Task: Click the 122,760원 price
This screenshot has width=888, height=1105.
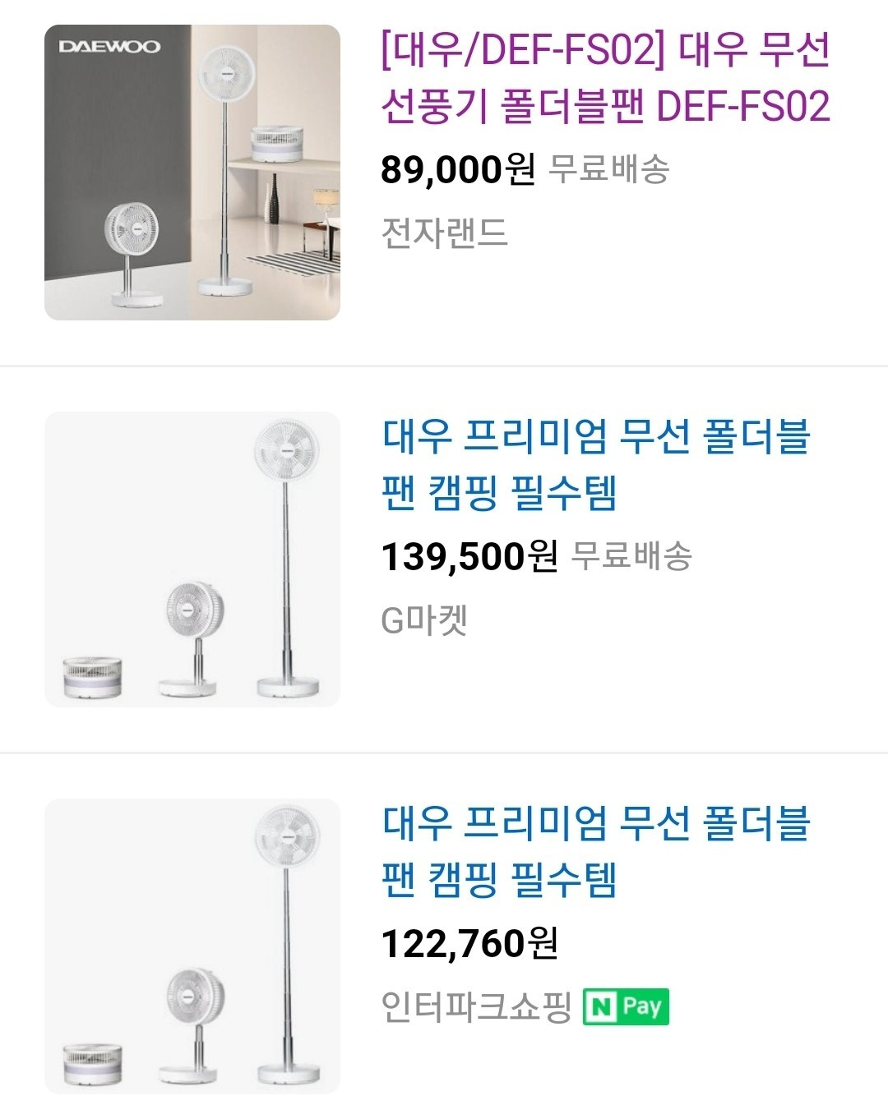Action: click(x=469, y=943)
